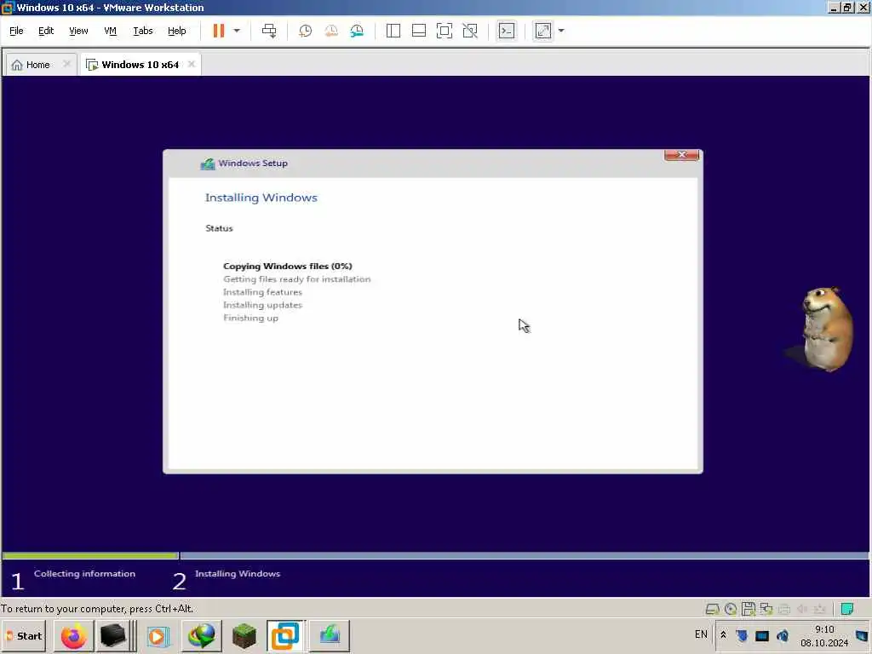Show hidden tray icons
The width and height of the screenshot is (872, 654).
(x=724, y=634)
